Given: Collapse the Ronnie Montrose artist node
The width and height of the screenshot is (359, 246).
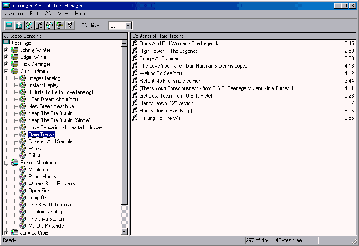Looking at the screenshot, I should (6, 163).
